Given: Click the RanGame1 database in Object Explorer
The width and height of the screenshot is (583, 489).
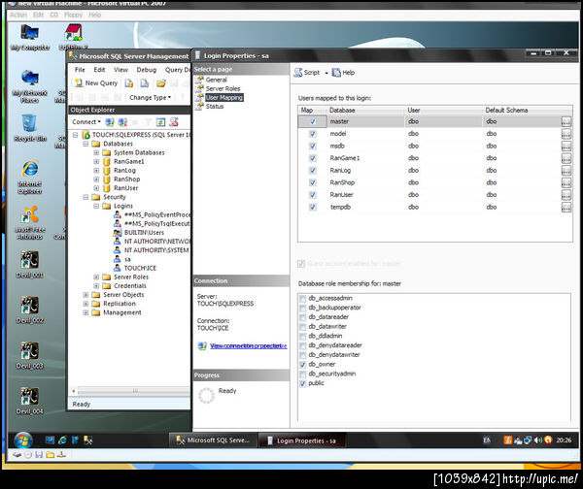Looking at the screenshot, I should click(x=128, y=161).
